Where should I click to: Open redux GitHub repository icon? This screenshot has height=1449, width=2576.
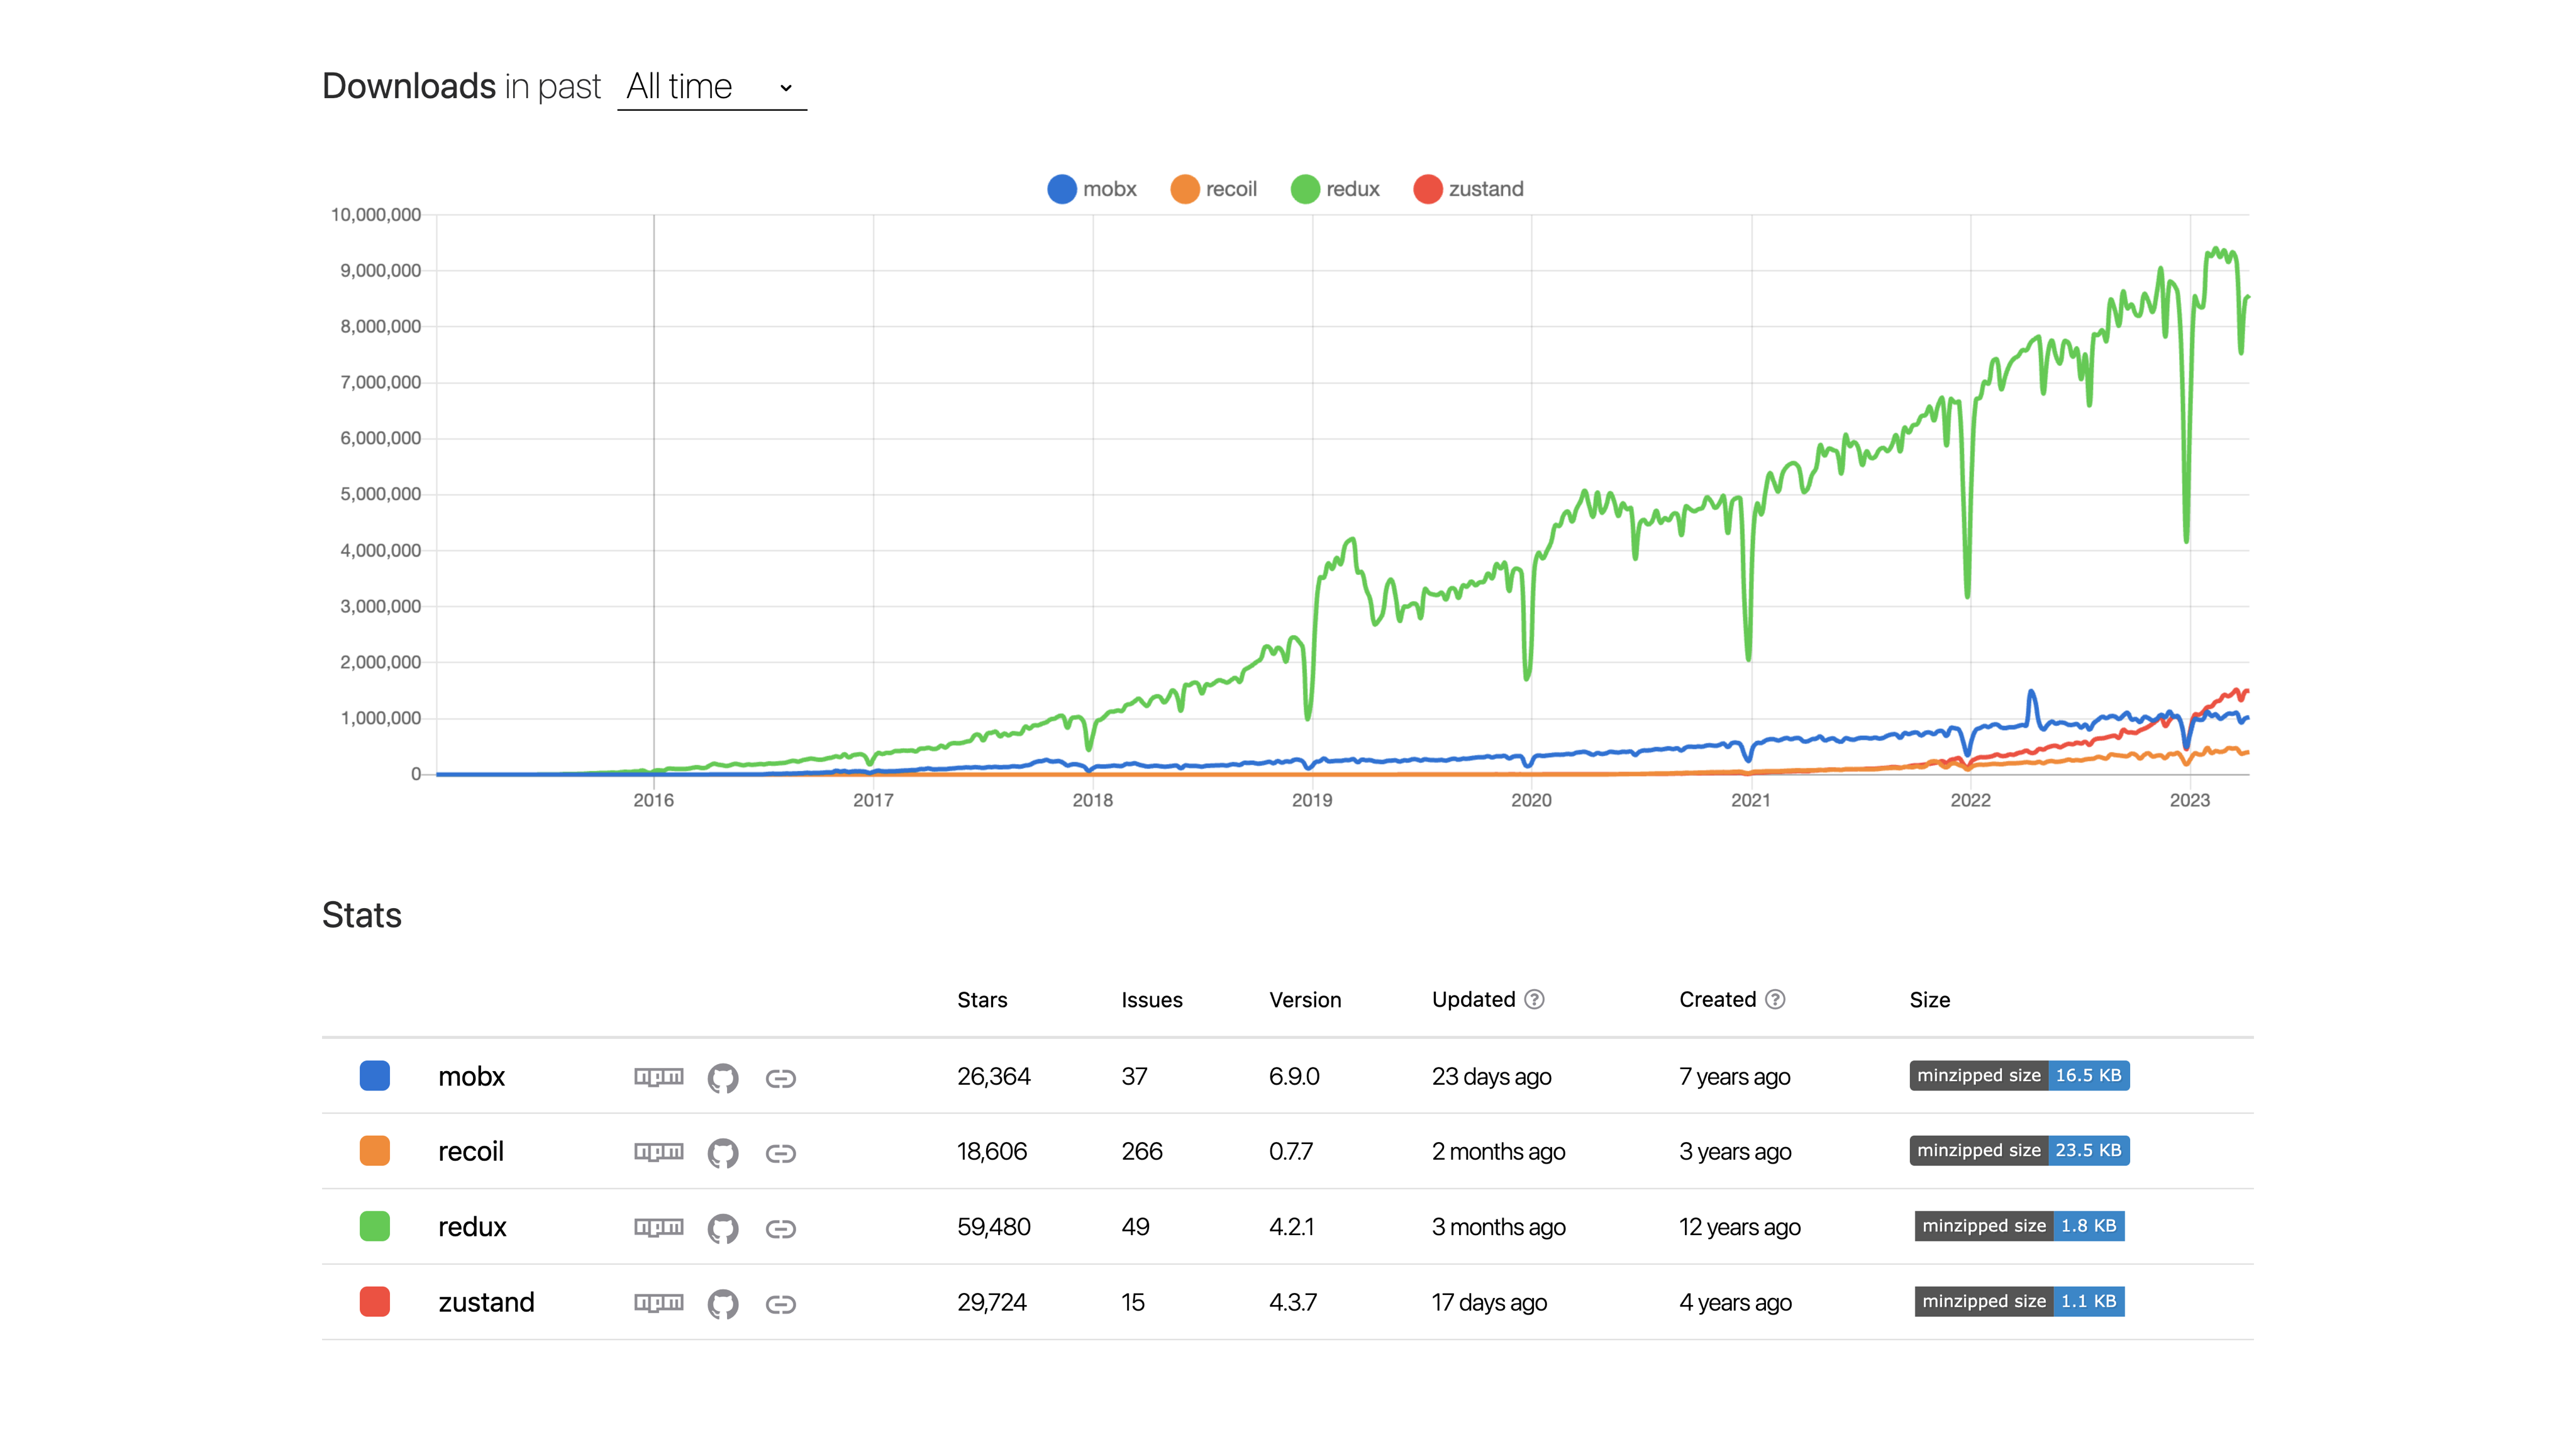pyautogui.click(x=722, y=1228)
